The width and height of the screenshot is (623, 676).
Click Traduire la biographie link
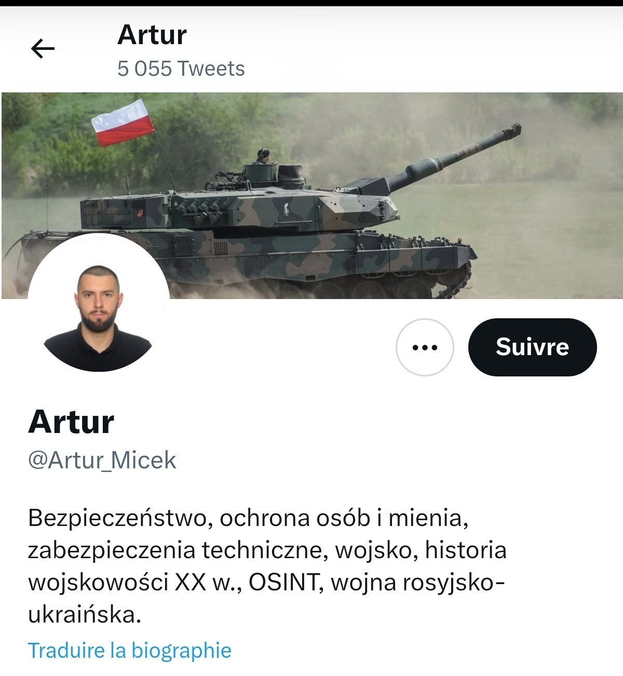click(x=129, y=650)
